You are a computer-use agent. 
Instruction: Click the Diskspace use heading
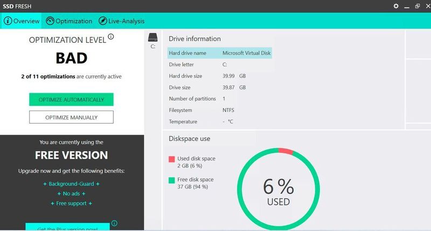coord(190,139)
